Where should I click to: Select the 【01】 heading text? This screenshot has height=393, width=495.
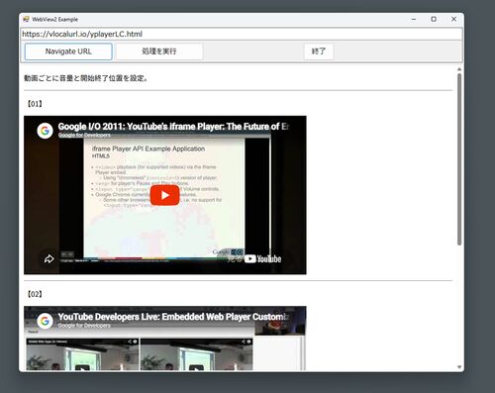35,104
